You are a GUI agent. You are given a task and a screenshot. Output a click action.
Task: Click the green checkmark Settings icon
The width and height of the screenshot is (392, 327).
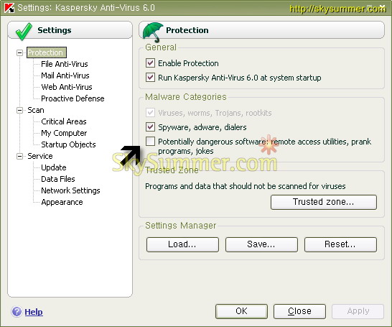coord(24,31)
